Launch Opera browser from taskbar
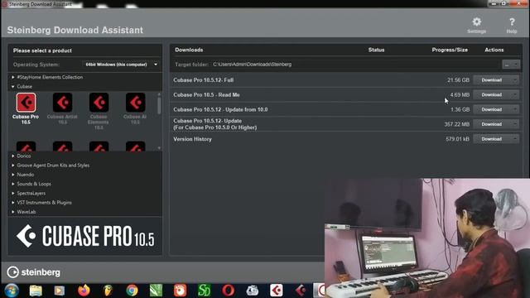Screen dimensions: 530x298 [x=229, y=291]
